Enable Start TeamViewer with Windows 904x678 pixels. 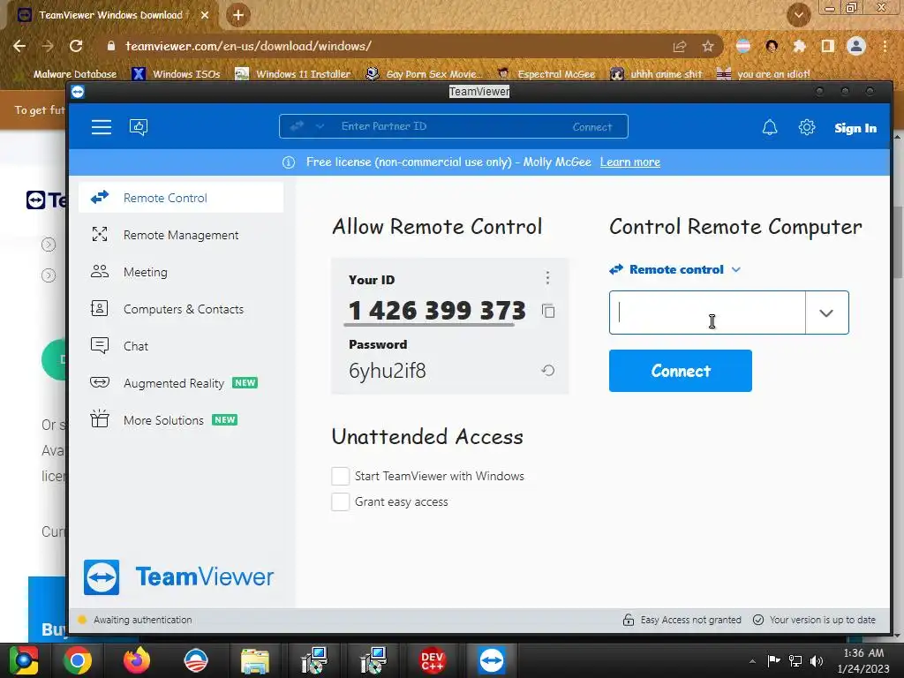340,476
